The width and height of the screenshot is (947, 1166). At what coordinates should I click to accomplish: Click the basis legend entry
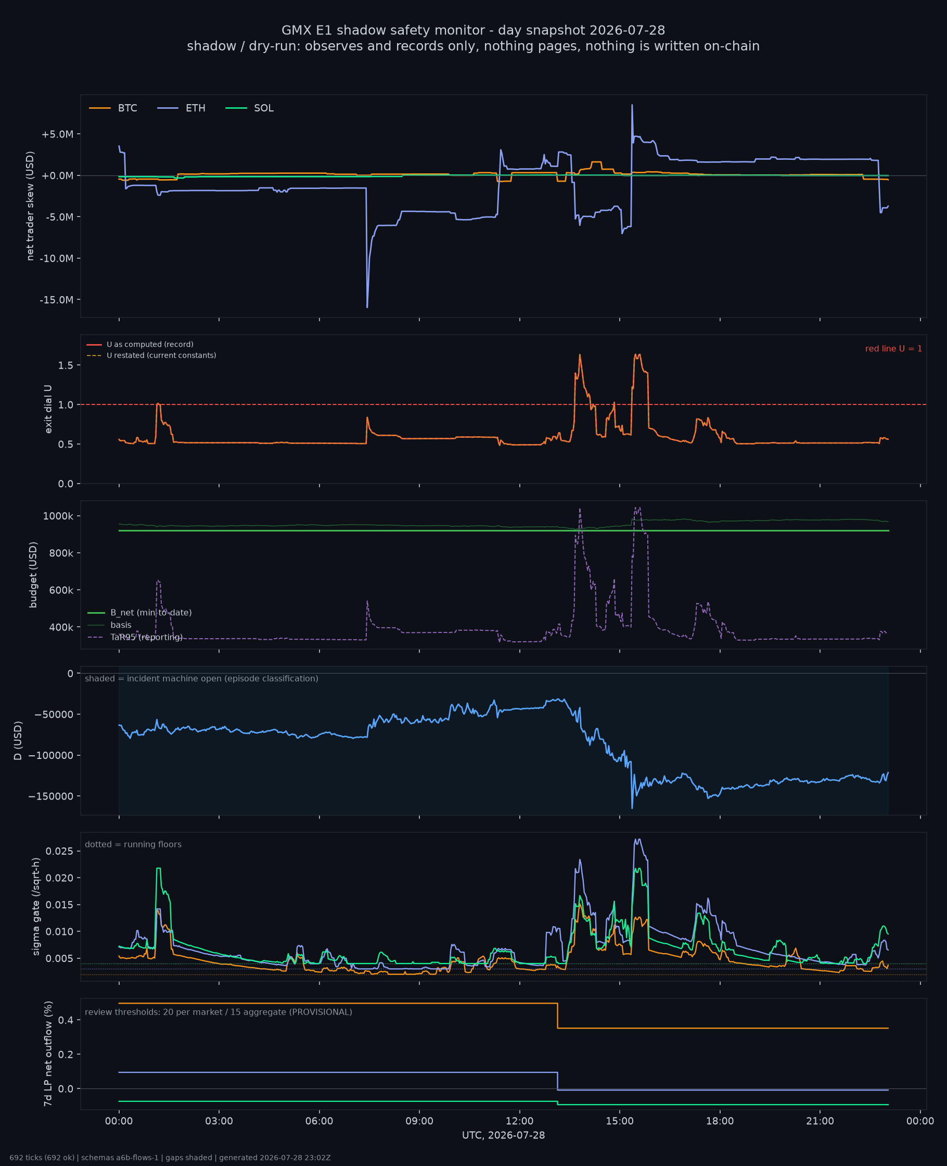110,625
